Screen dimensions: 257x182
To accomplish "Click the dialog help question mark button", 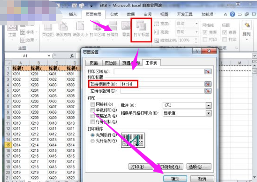I will [197, 51].
